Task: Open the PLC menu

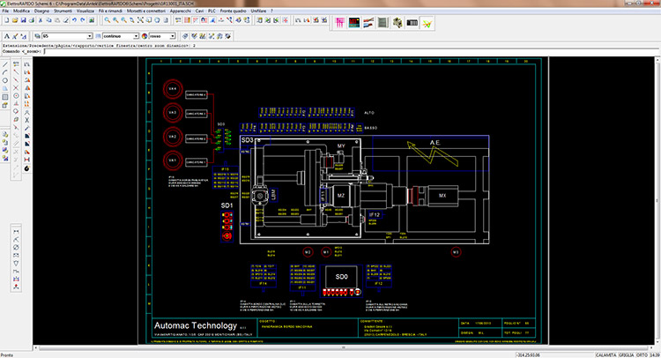Action: pyautogui.click(x=212, y=11)
